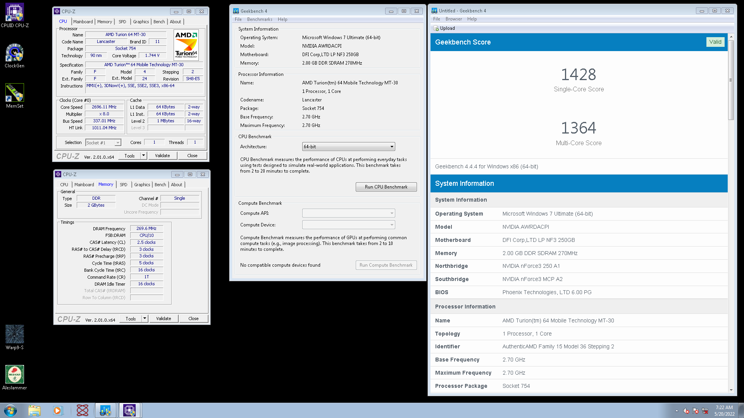The image size is (744, 418).
Task: Open File Explorer from the taskbar
Action: click(34, 410)
